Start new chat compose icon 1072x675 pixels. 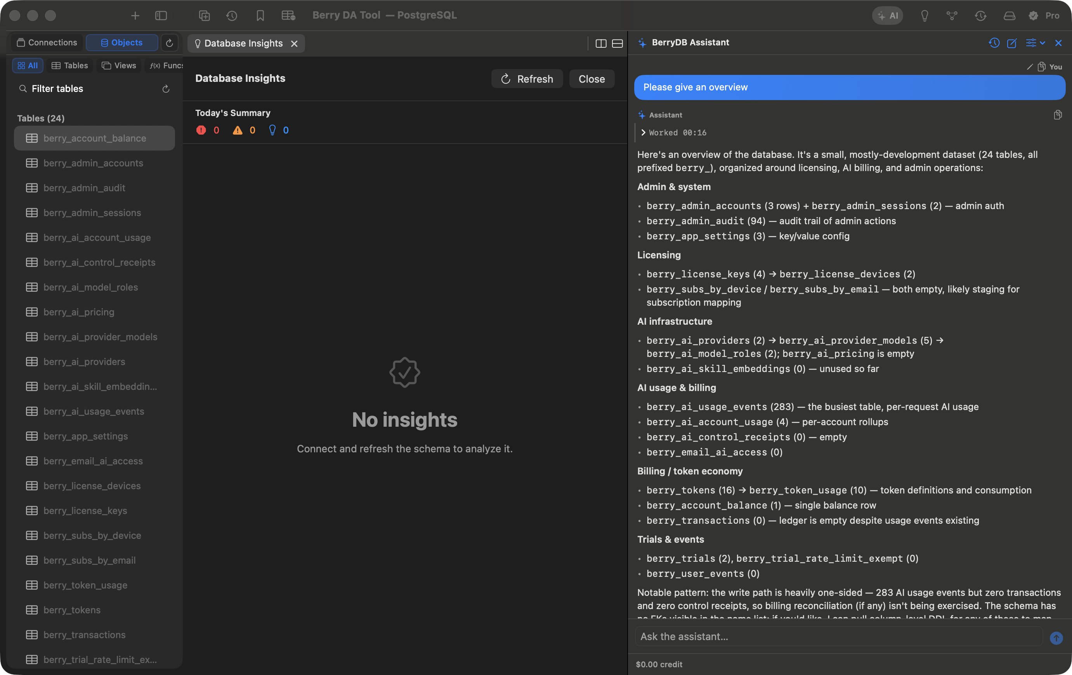[x=1012, y=43]
